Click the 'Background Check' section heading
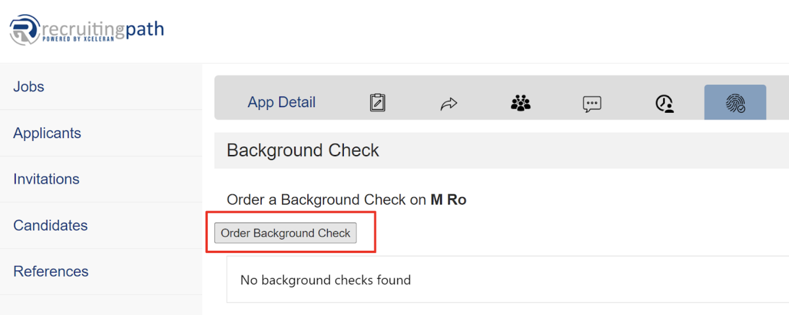The image size is (789, 315). coord(303,150)
